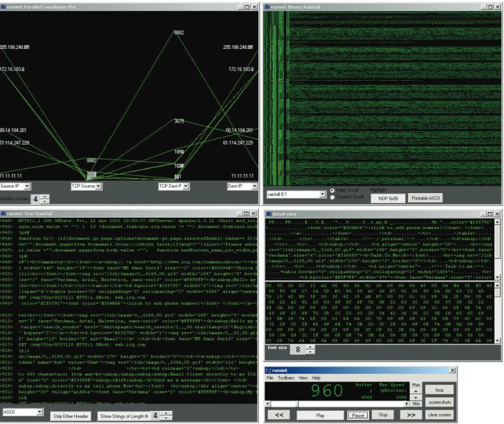This screenshot has height=424, width=504.
Task: Increase string length N stepper value
Action: [166, 413]
